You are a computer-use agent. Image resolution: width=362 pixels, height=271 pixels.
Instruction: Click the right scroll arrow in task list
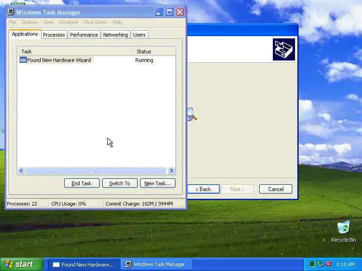[171, 171]
